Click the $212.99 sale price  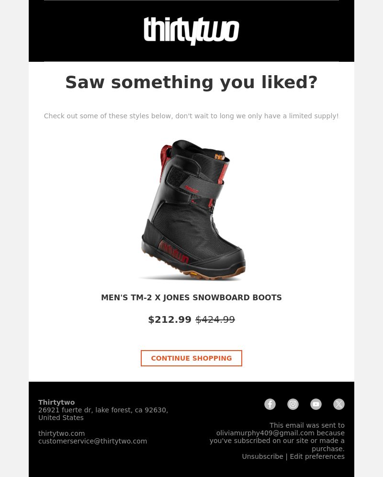[x=170, y=319]
